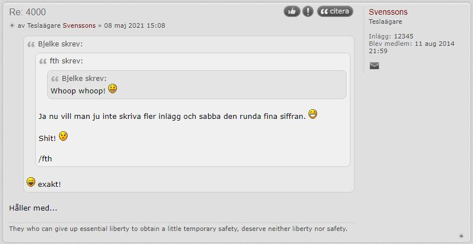Click the citera quote button
The width and height of the screenshot is (473, 244).
[335, 11]
